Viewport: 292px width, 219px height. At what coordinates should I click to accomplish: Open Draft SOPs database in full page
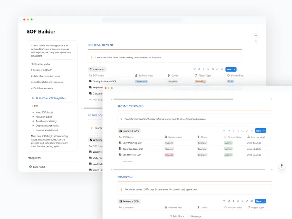tap(217, 69)
